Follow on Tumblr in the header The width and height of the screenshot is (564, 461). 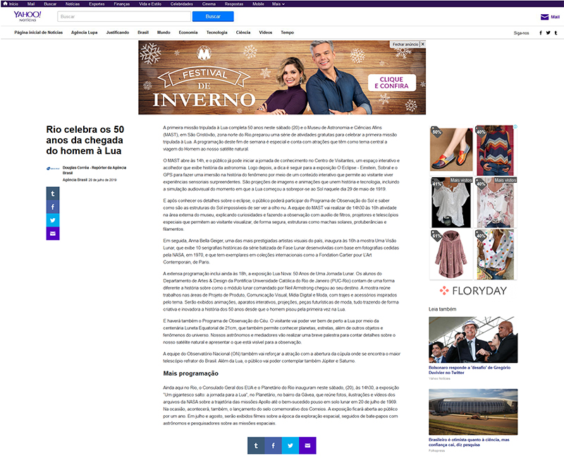point(557,32)
